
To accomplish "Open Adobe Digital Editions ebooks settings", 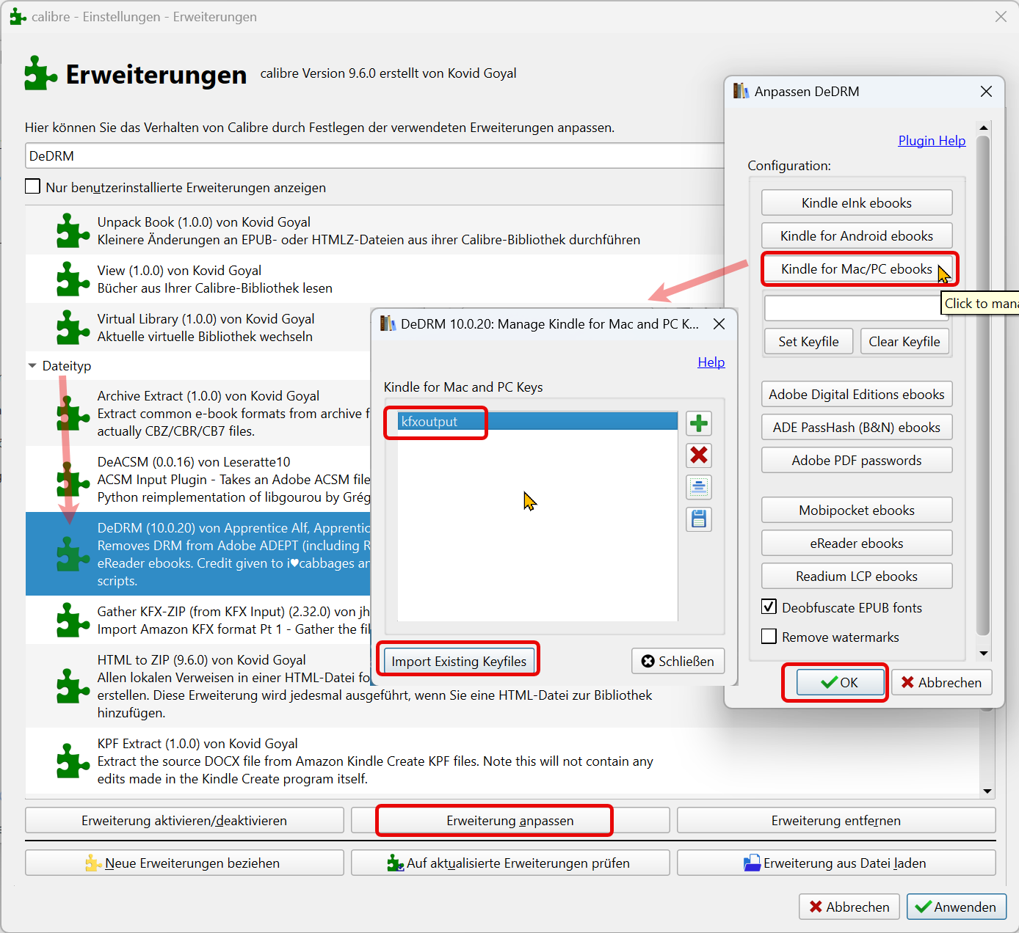I will (857, 395).
